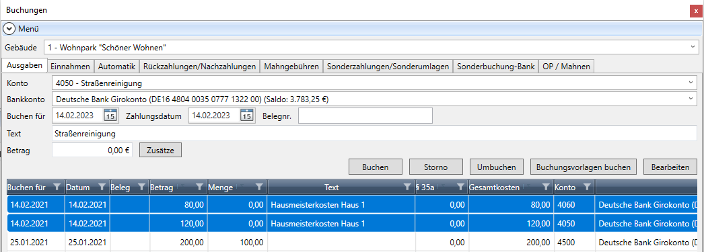
Task: Click the Zusätze button
Action: click(161, 151)
